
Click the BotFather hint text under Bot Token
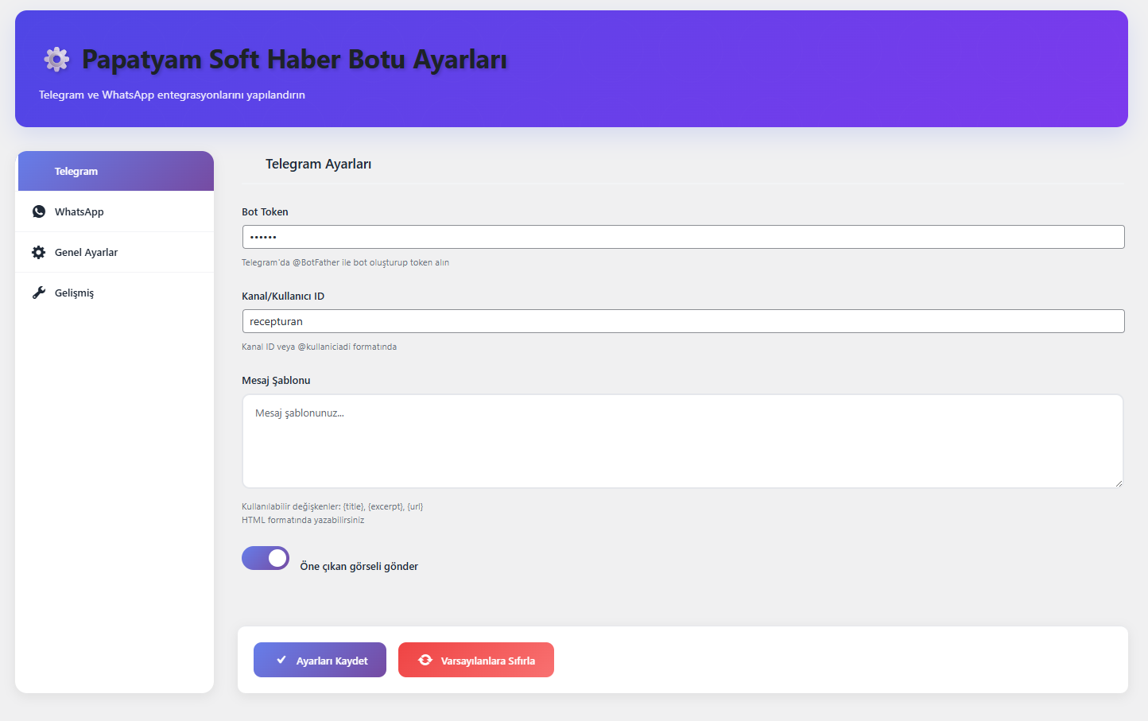pyautogui.click(x=345, y=262)
